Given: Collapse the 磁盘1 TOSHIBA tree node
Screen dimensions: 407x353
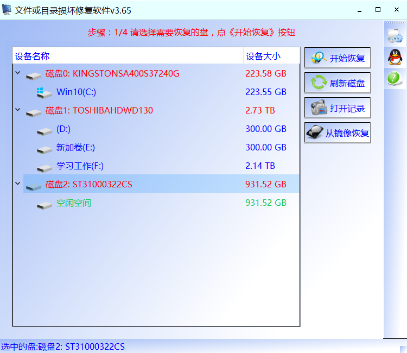Looking at the screenshot, I should pyautogui.click(x=18, y=110).
